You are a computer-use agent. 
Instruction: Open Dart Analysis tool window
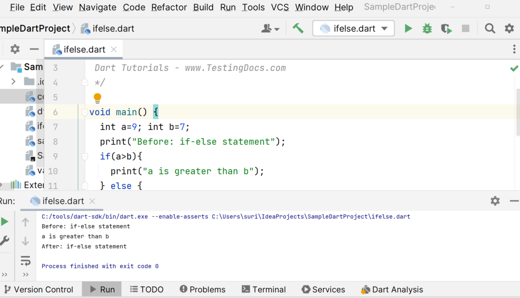click(x=392, y=289)
